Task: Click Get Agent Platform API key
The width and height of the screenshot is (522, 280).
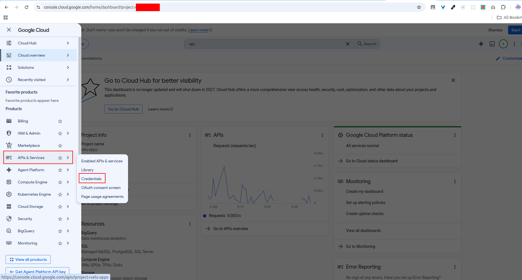Action: [x=38, y=271]
